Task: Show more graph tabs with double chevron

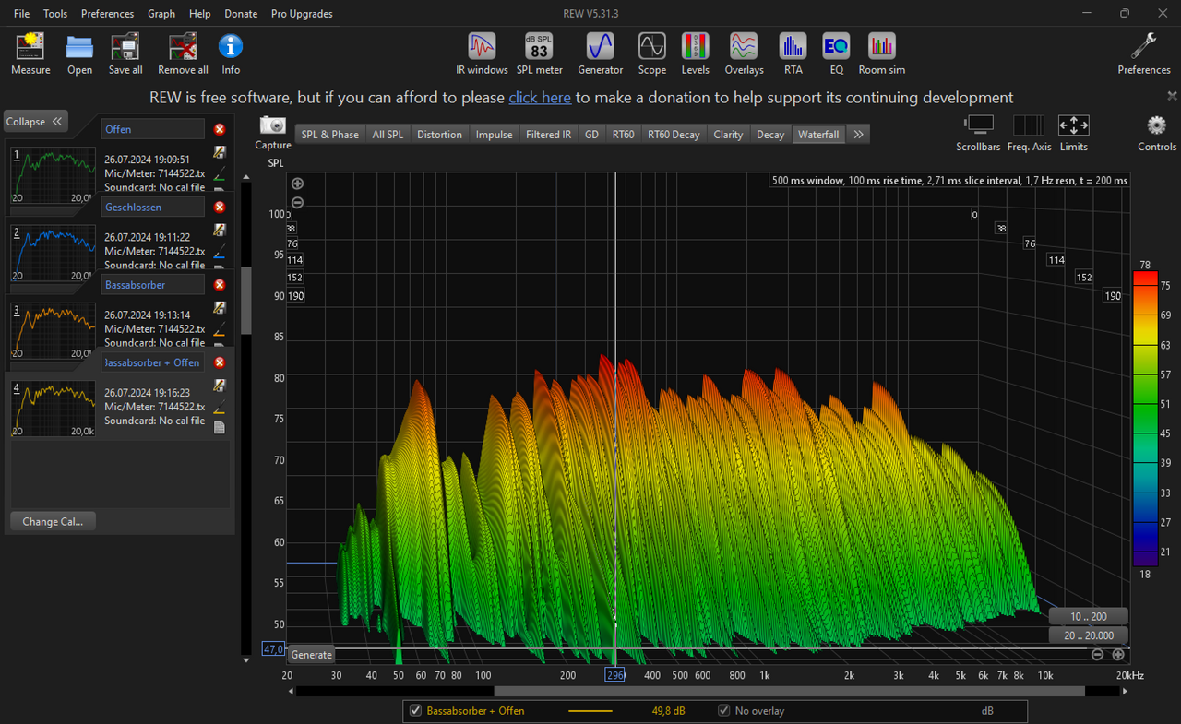Action: (858, 135)
